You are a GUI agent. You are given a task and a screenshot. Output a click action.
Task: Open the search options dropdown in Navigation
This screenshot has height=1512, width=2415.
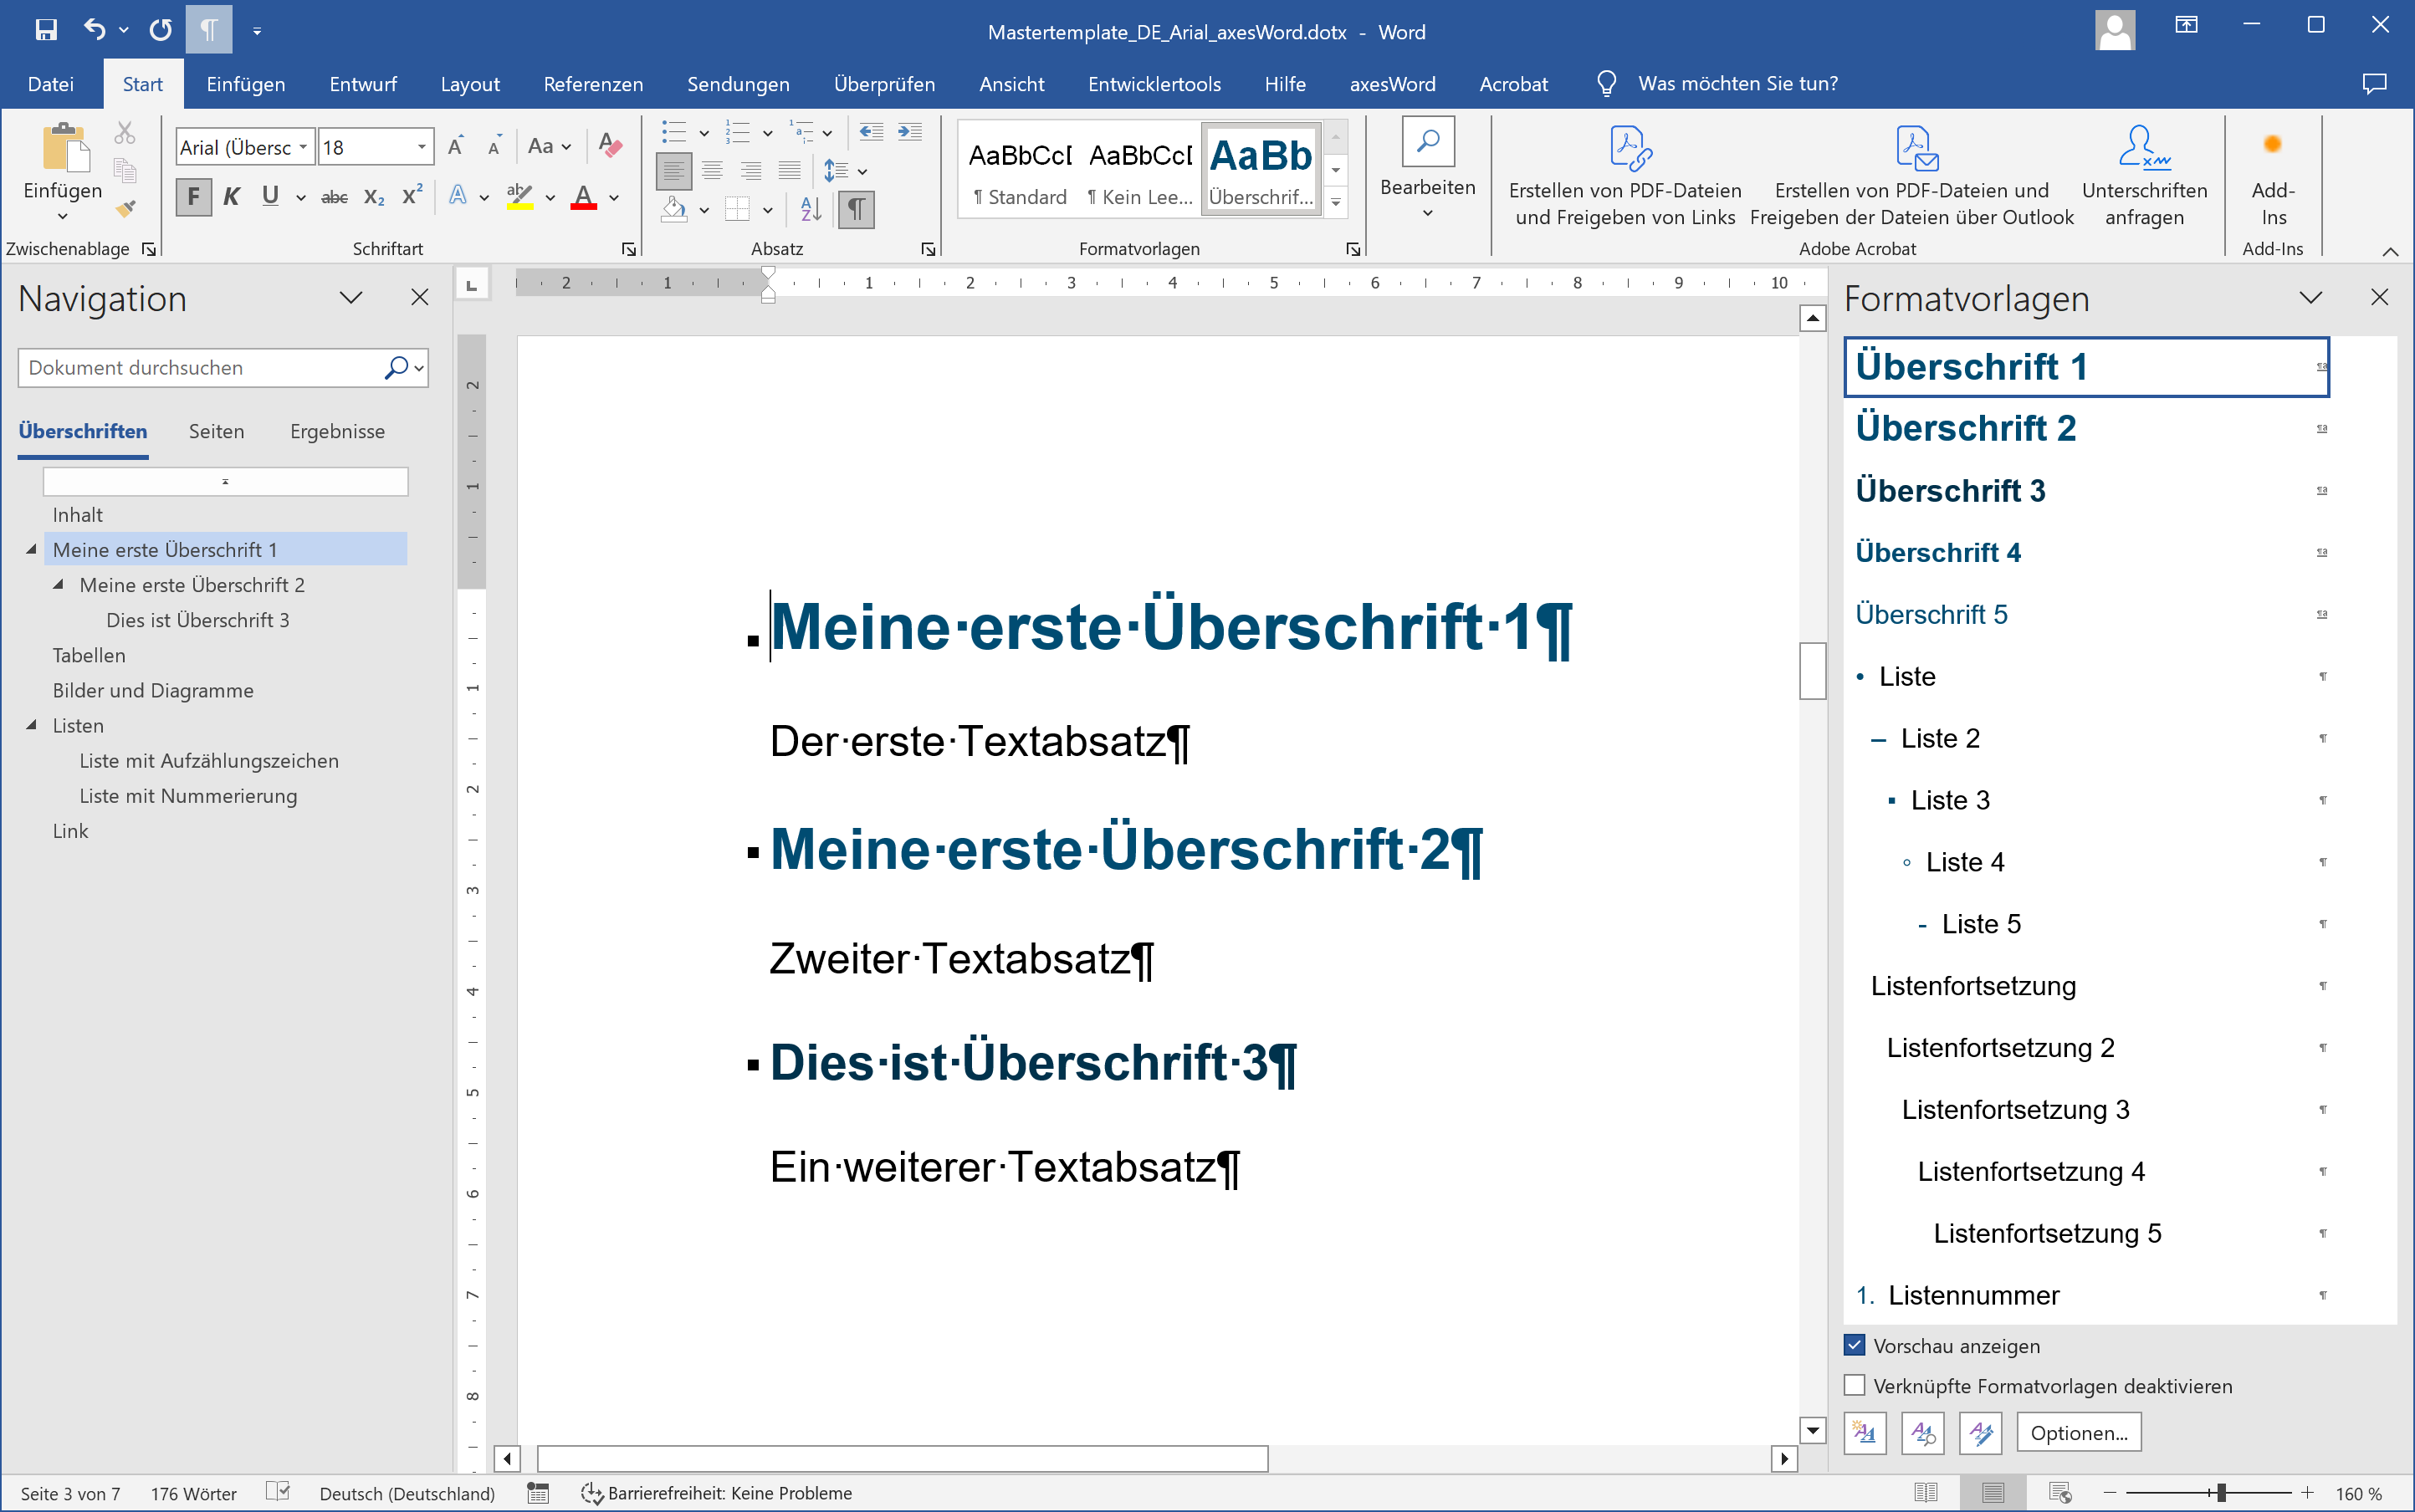click(419, 368)
